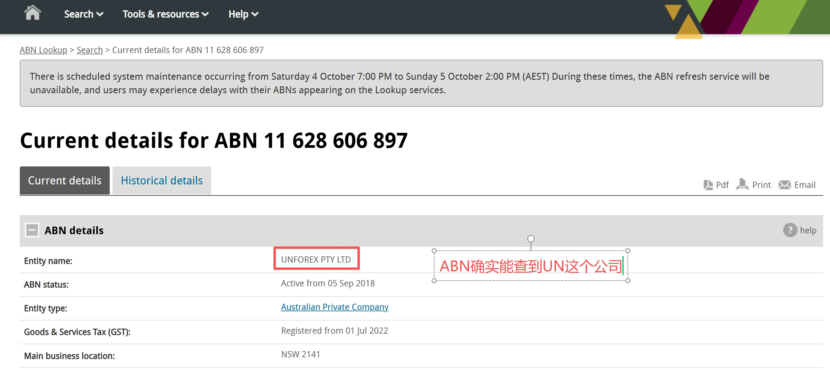Click the scheduled system maintenance notice text

[x=399, y=83]
